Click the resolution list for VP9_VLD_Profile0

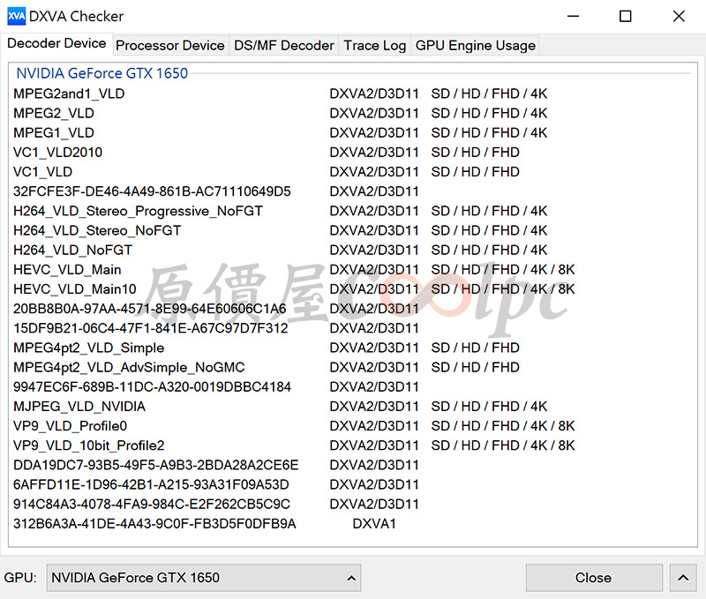tap(503, 426)
